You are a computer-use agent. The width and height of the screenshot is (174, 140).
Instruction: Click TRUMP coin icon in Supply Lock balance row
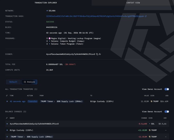click(x=150, y=137)
